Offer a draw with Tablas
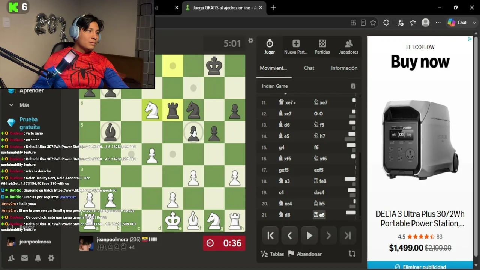 click(272, 254)
